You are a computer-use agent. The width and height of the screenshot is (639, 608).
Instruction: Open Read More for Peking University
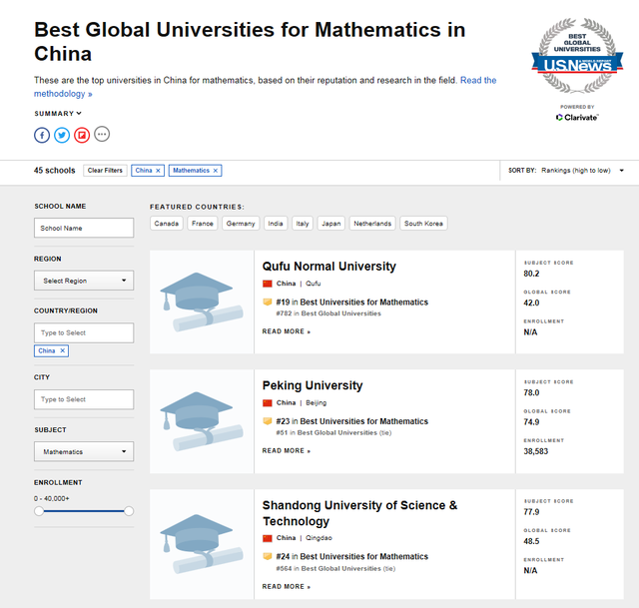click(286, 451)
